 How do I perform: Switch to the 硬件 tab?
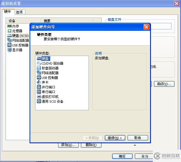point(8,12)
